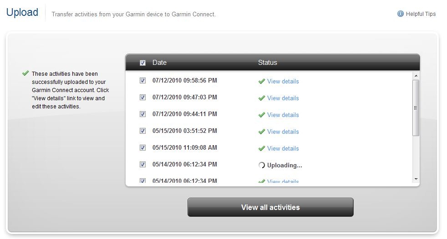This screenshot has height=239, width=447.
Task: Click the green checkmark next to success message
Action: click(25, 73)
